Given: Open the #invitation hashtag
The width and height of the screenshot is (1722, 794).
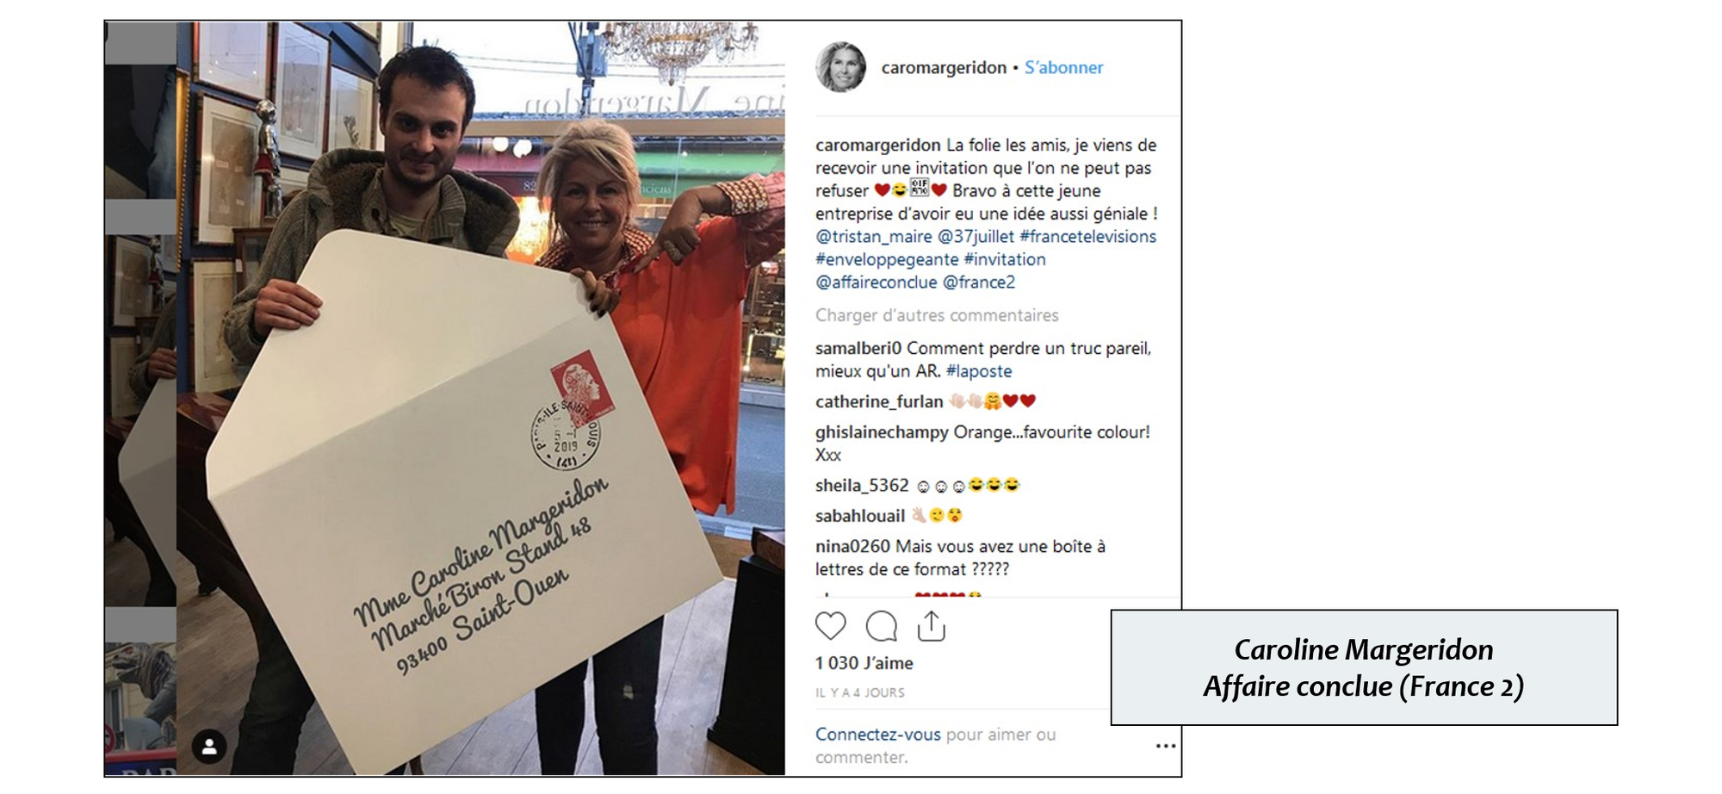Looking at the screenshot, I should [x=1005, y=259].
